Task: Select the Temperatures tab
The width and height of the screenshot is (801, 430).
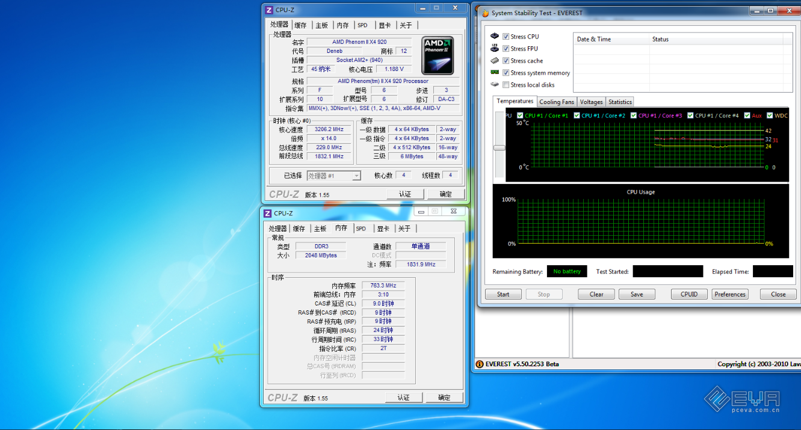Action: tap(515, 101)
